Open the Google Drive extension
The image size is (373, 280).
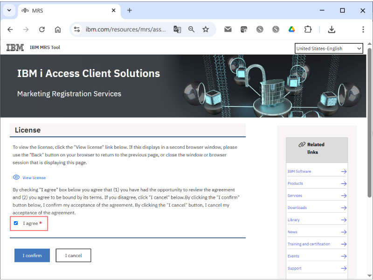pyautogui.click(x=292, y=29)
